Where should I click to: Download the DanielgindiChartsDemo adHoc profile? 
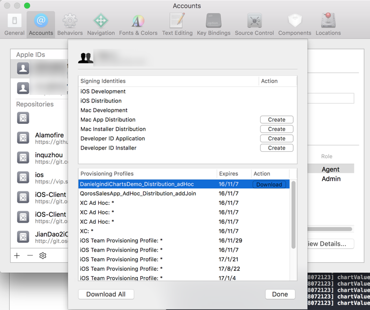269,184
